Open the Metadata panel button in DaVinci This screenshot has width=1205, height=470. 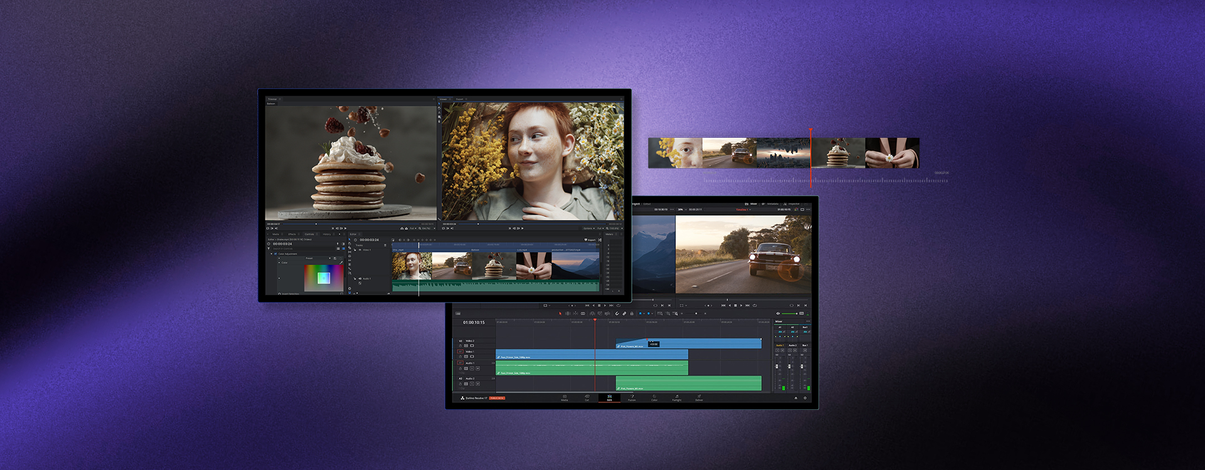(769, 204)
